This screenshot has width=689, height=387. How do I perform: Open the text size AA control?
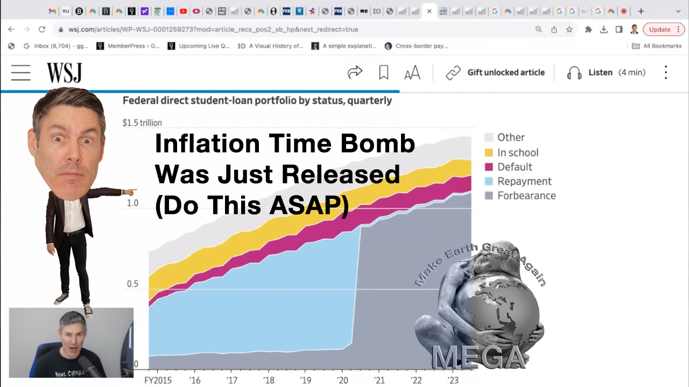pos(412,73)
